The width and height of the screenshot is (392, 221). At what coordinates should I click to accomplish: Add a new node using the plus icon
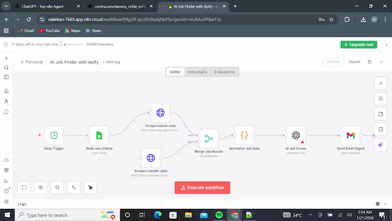(381, 83)
